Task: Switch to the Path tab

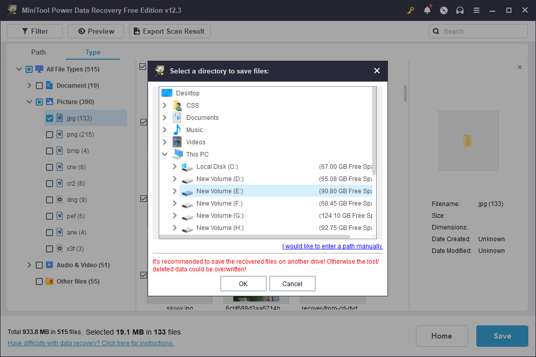Action: pyautogui.click(x=38, y=52)
